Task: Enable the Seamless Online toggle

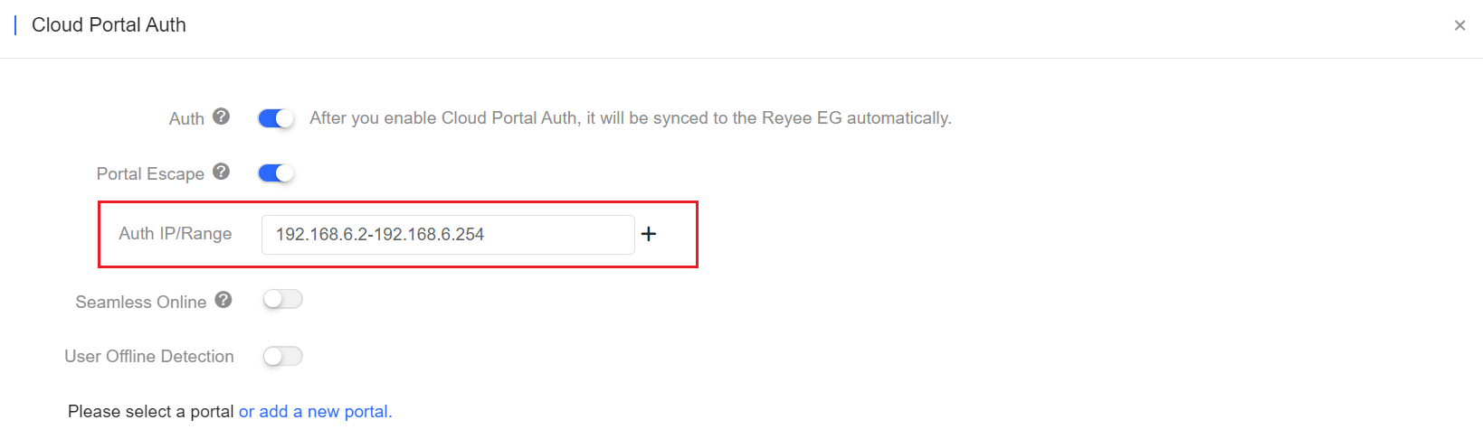Action: (x=282, y=300)
